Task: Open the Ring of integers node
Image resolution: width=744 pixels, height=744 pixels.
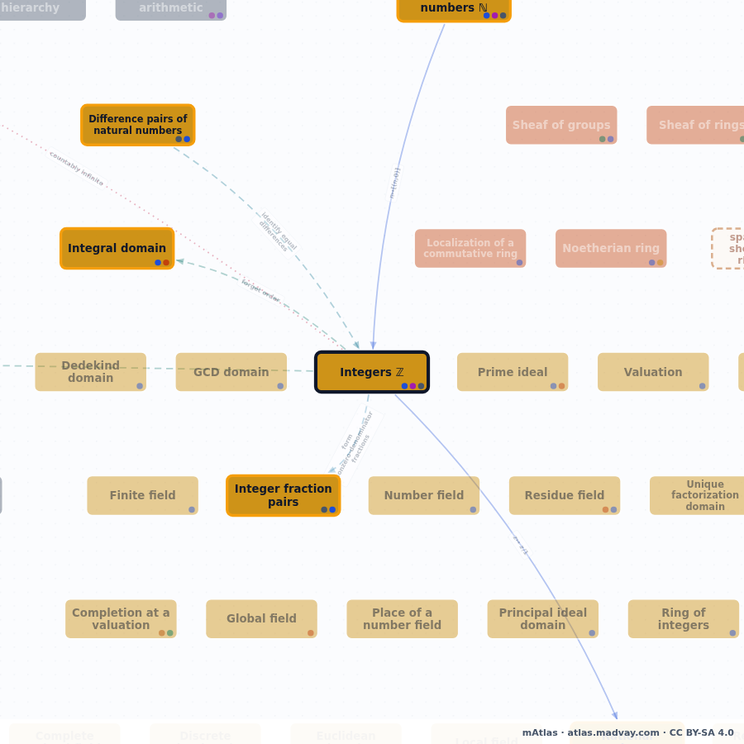Action: click(684, 618)
